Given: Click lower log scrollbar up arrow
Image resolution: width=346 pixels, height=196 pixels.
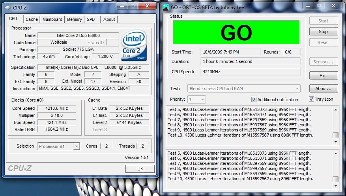Looking at the screenshot, I should tap(336, 153).
